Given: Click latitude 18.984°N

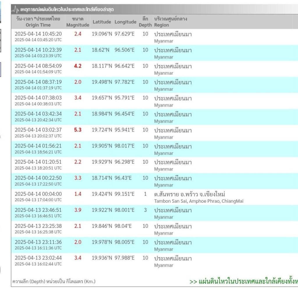Looking at the screenshot, I should click(102, 114).
